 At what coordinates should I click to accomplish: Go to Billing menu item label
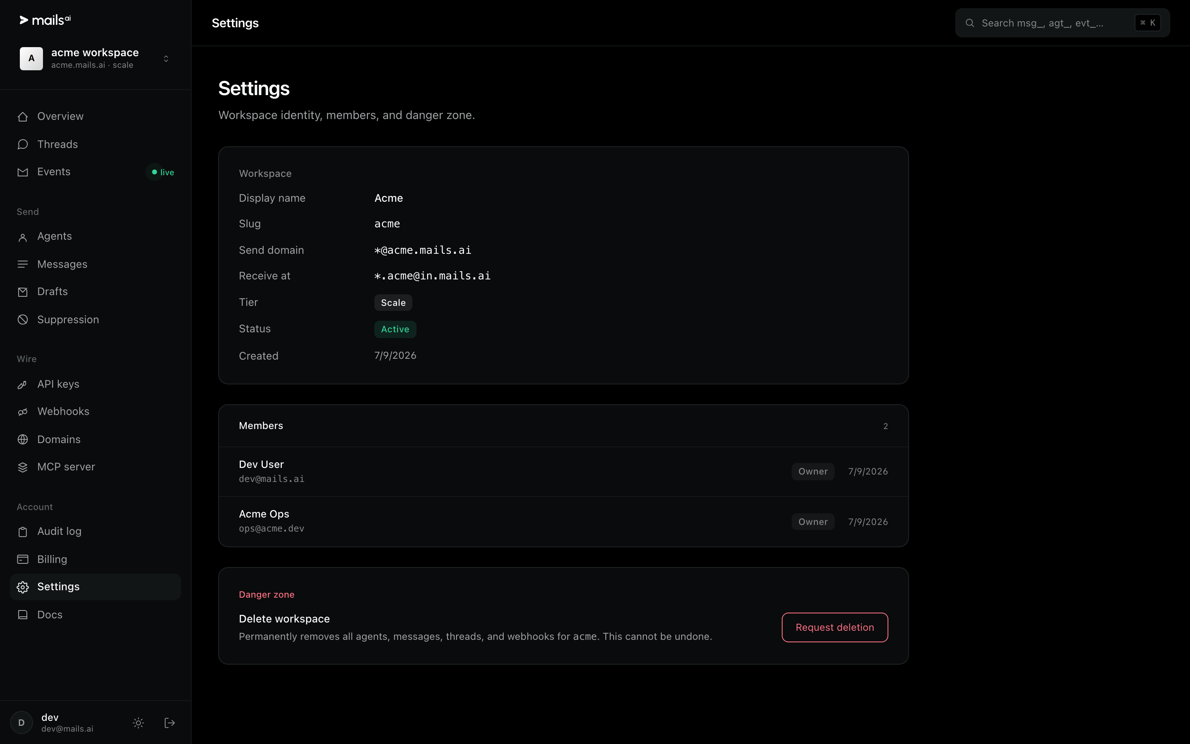[52, 559]
